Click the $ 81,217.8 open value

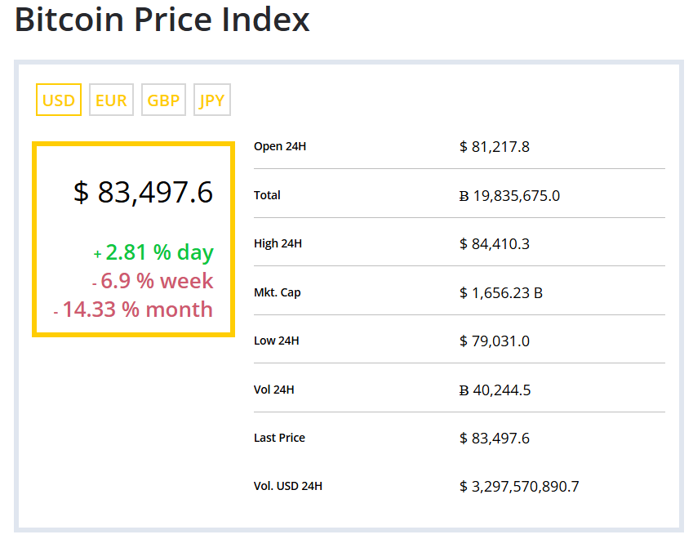[495, 147]
